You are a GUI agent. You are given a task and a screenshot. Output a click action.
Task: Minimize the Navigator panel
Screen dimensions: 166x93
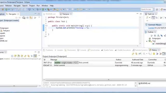coord(36,14)
